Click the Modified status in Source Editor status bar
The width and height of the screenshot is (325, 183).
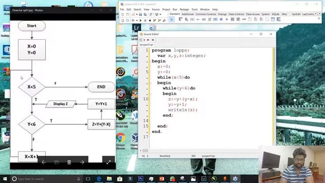pos(165,156)
